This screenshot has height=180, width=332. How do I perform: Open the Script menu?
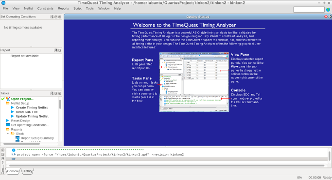click(x=77, y=8)
